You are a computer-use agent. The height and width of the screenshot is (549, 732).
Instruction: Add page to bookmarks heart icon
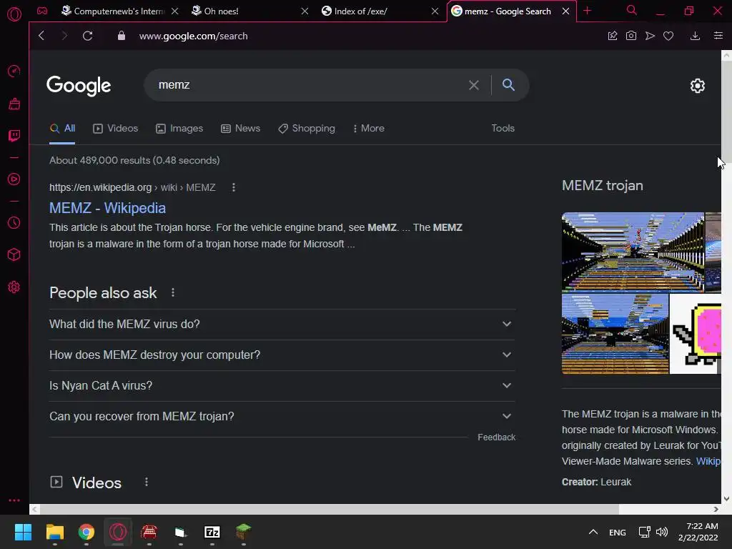tap(668, 36)
